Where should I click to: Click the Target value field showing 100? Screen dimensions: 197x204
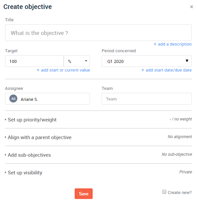(34, 61)
